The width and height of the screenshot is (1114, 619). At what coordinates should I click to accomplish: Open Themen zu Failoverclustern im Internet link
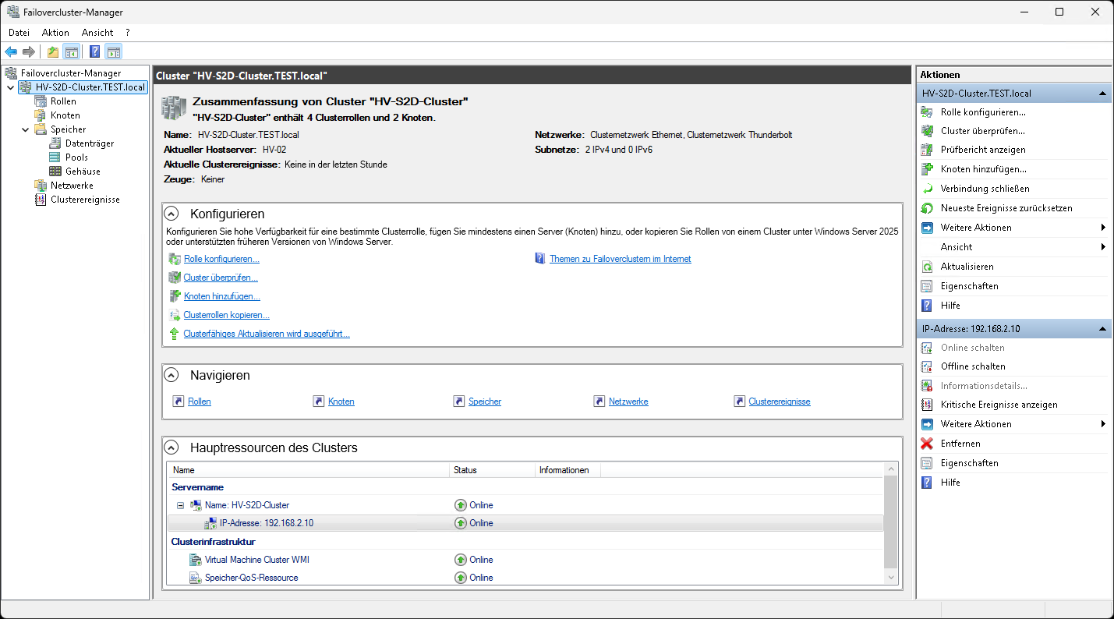(x=621, y=259)
